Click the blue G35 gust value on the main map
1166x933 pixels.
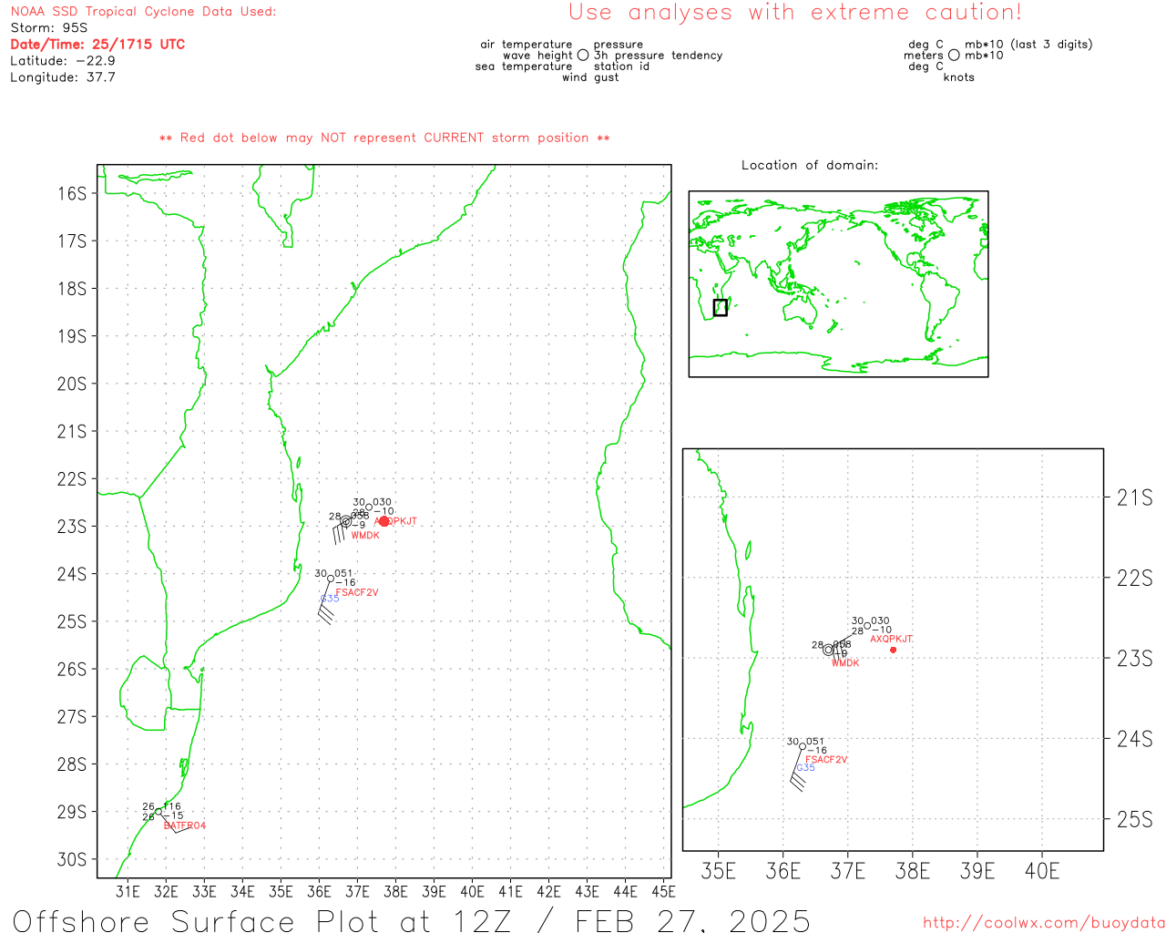click(x=330, y=599)
